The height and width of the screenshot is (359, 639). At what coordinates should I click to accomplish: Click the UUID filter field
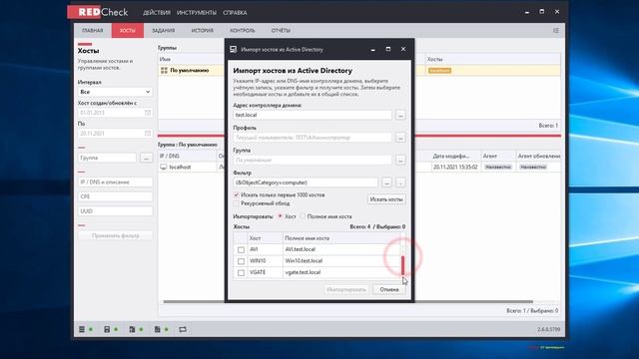116,211
